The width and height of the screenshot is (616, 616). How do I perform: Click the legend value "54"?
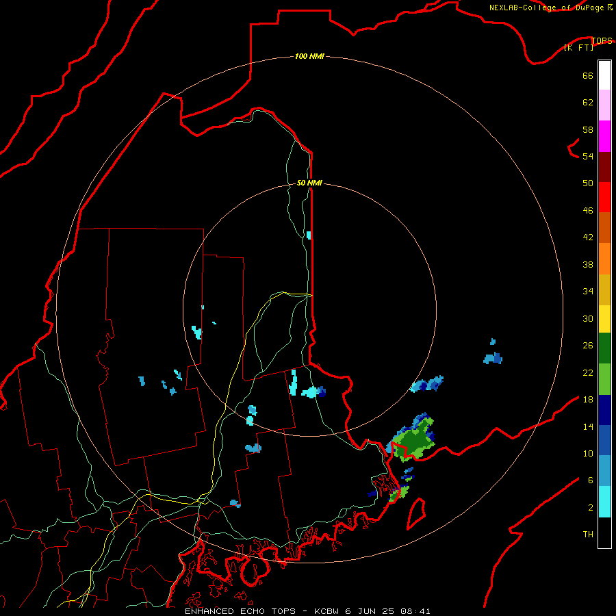tap(588, 156)
